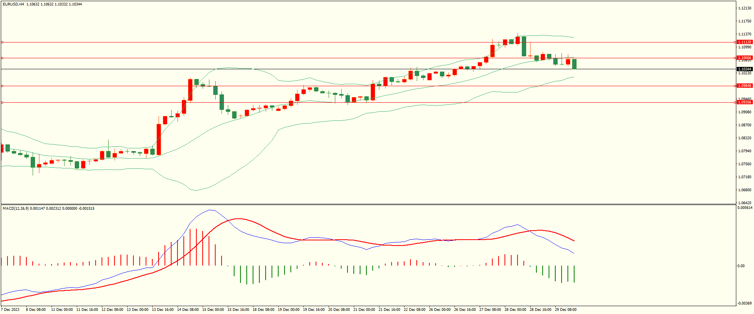This screenshot has height=314, width=754.
Task: Click the divider between price chart and MACD
Action: point(368,204)
